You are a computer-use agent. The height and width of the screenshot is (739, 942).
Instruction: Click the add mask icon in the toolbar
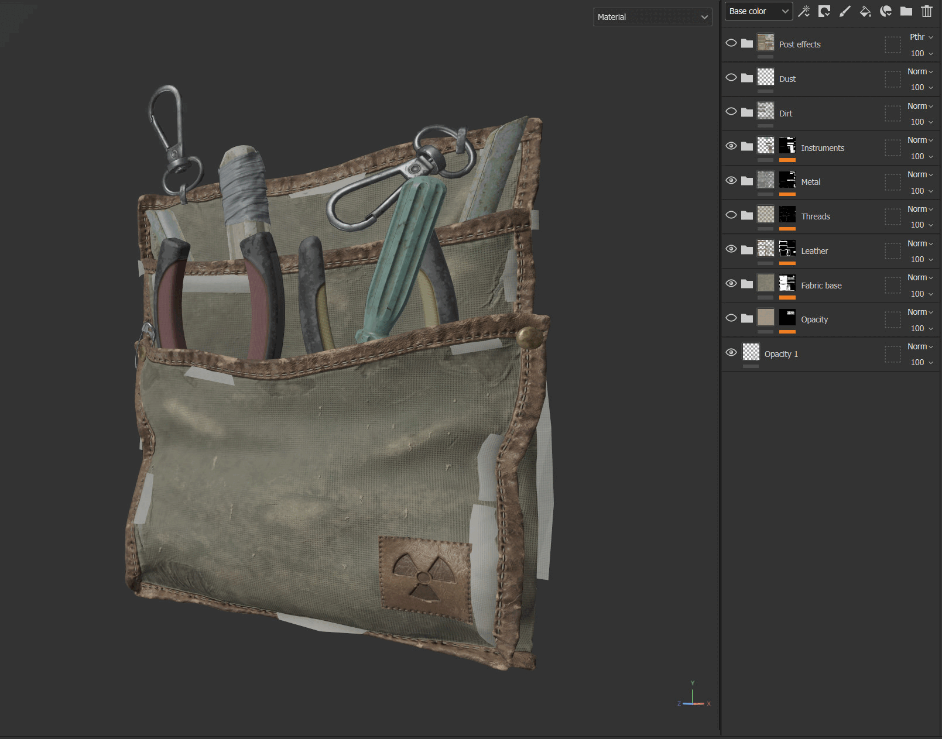[x=824, y=11]
